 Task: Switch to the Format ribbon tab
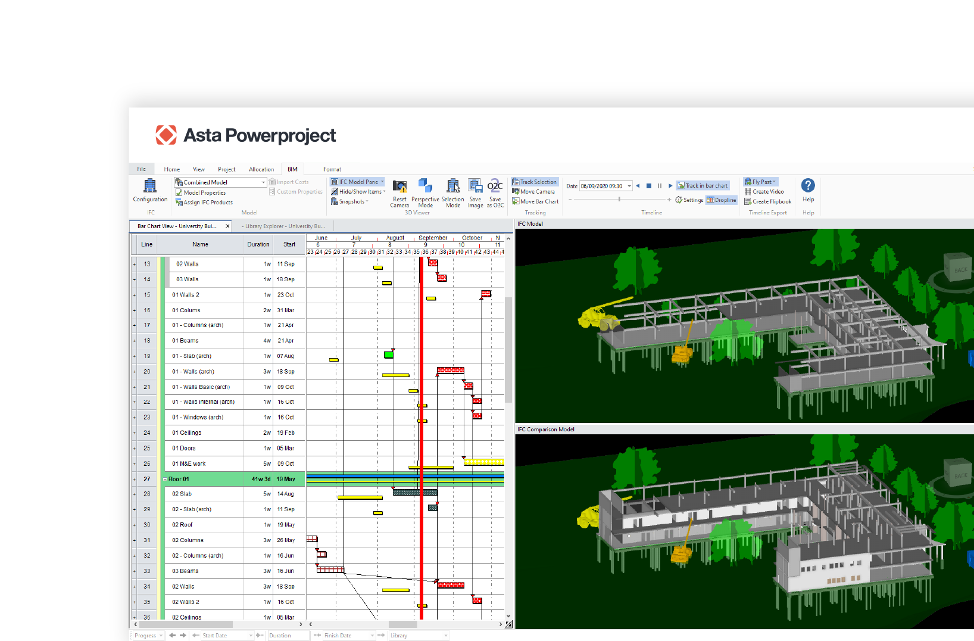332,170
